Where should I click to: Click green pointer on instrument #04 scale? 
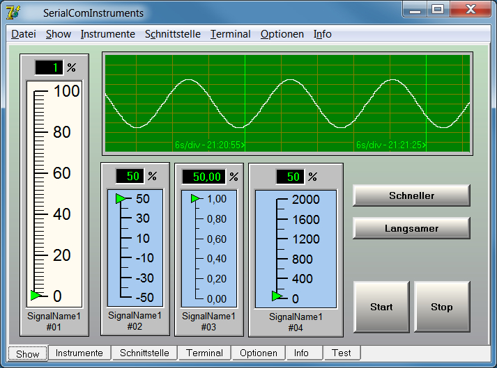tap(277, 296)
